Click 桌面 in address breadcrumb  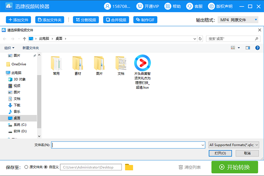tap(59, 39)
